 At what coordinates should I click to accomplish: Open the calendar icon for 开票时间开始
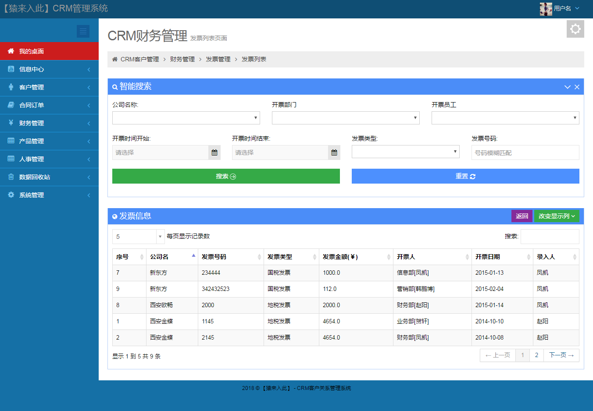214,152
